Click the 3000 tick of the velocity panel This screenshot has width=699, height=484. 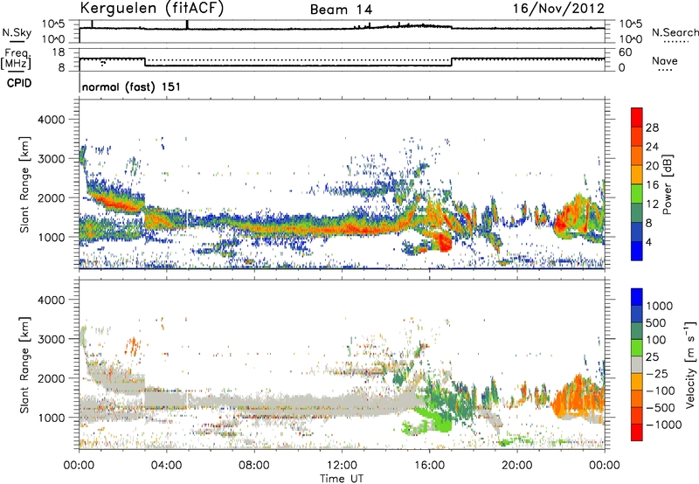pyautogui.click(x=53, y=339)
